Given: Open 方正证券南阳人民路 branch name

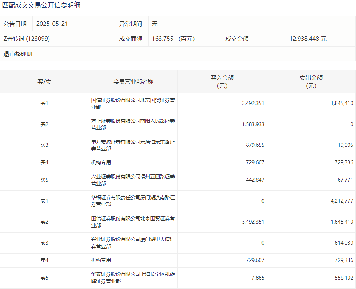Looking at the screenshot, I should click(133, 124).
